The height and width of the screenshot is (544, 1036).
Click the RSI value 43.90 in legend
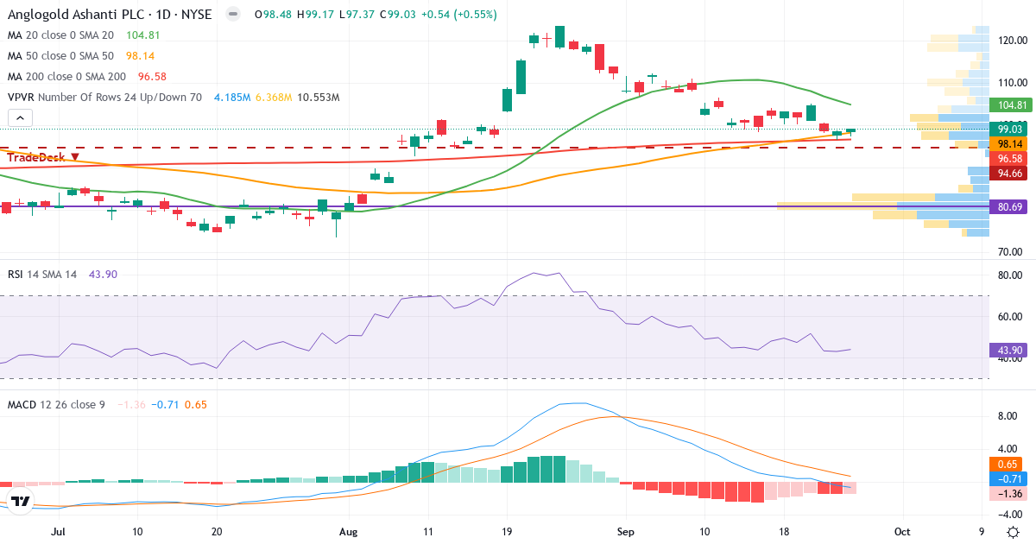tap(103, 274)
